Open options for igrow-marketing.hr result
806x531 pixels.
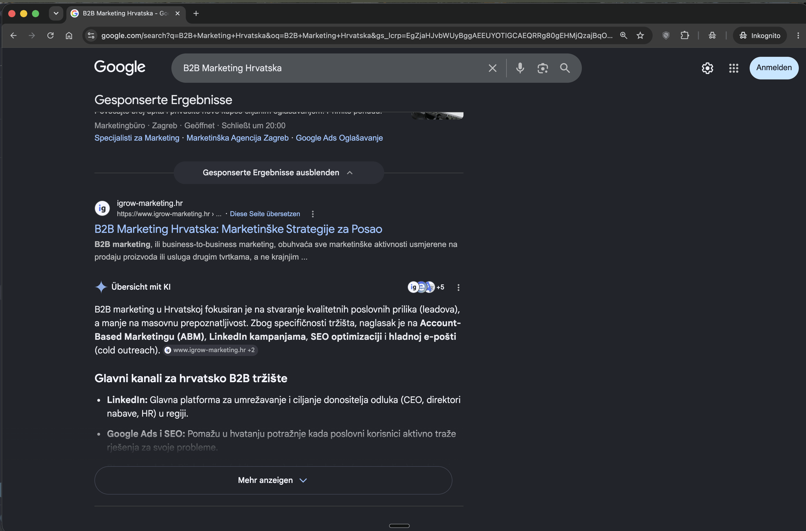tap(313, 214)
